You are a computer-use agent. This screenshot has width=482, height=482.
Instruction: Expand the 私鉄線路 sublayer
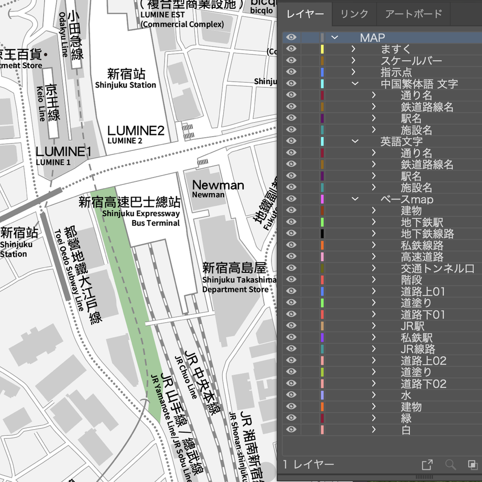tap(374, 245)
